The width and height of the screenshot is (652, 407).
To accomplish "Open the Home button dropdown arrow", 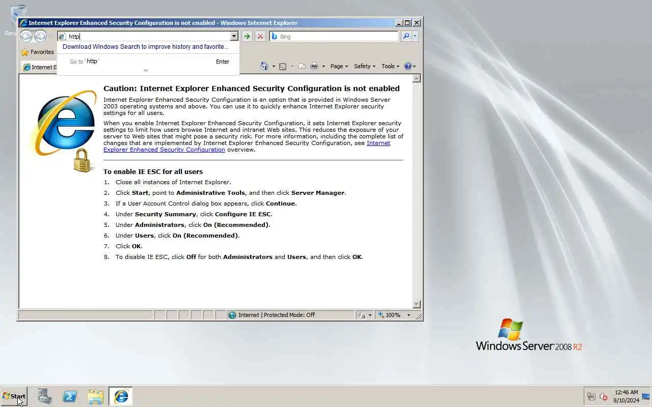I will tap(274, 66).
